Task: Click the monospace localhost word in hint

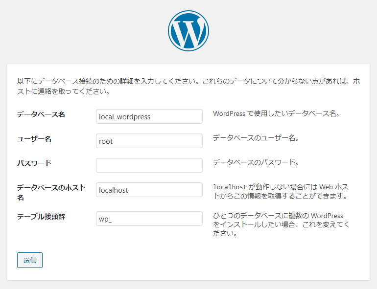Action: coord(230,187)
